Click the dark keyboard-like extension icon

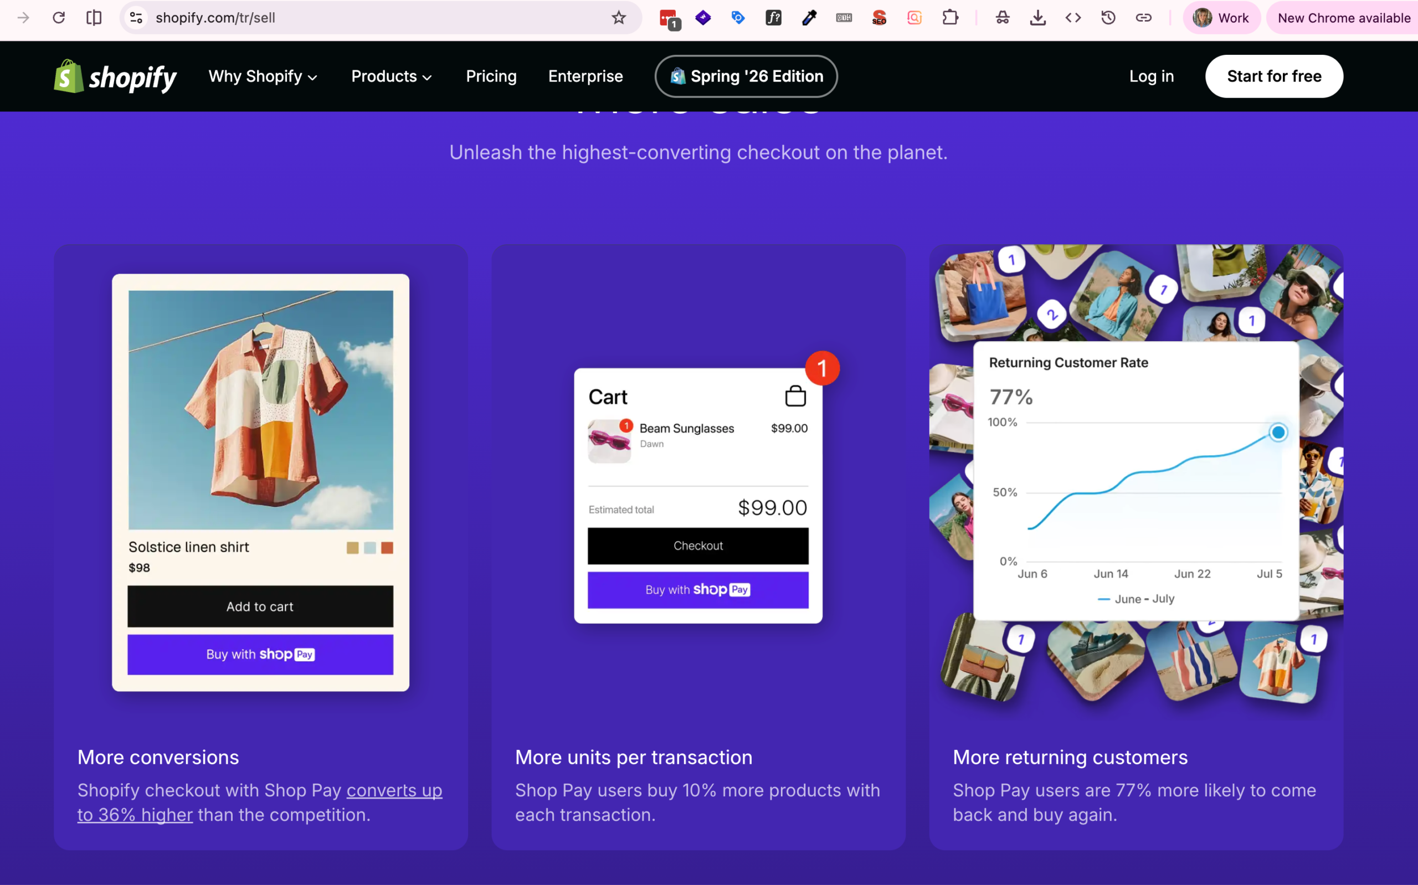coord(844,18)
